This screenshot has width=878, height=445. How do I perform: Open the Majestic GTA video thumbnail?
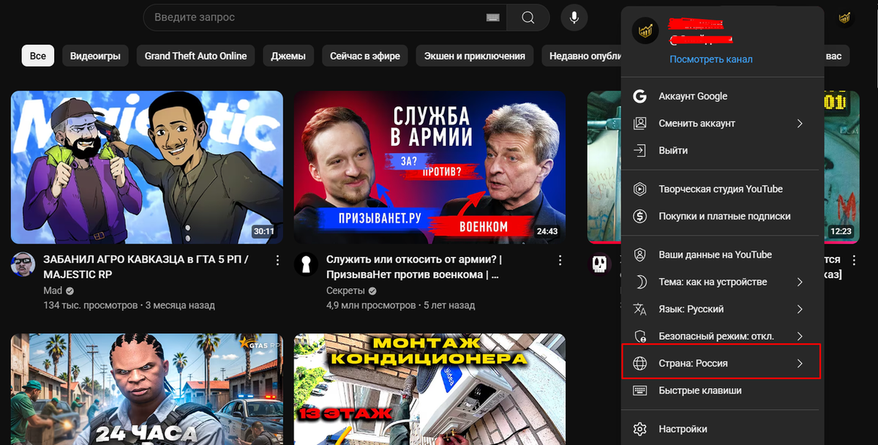point(147,167)
